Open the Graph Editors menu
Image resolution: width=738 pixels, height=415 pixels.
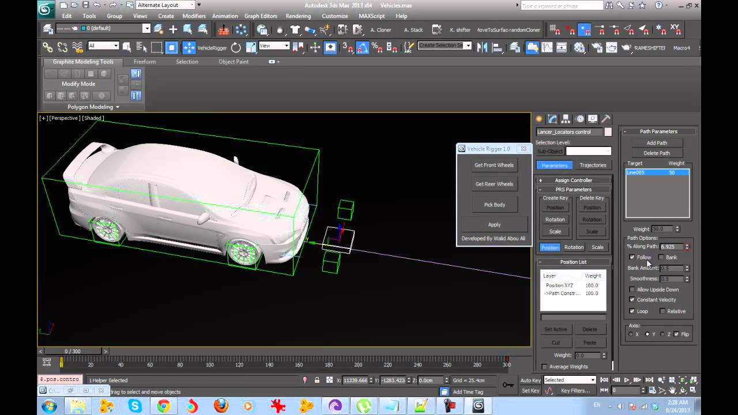point(261,16)
